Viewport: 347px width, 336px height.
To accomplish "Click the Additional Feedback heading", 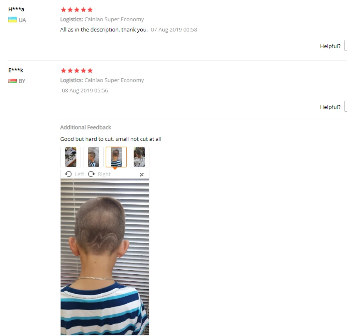I will click(86, 128).
